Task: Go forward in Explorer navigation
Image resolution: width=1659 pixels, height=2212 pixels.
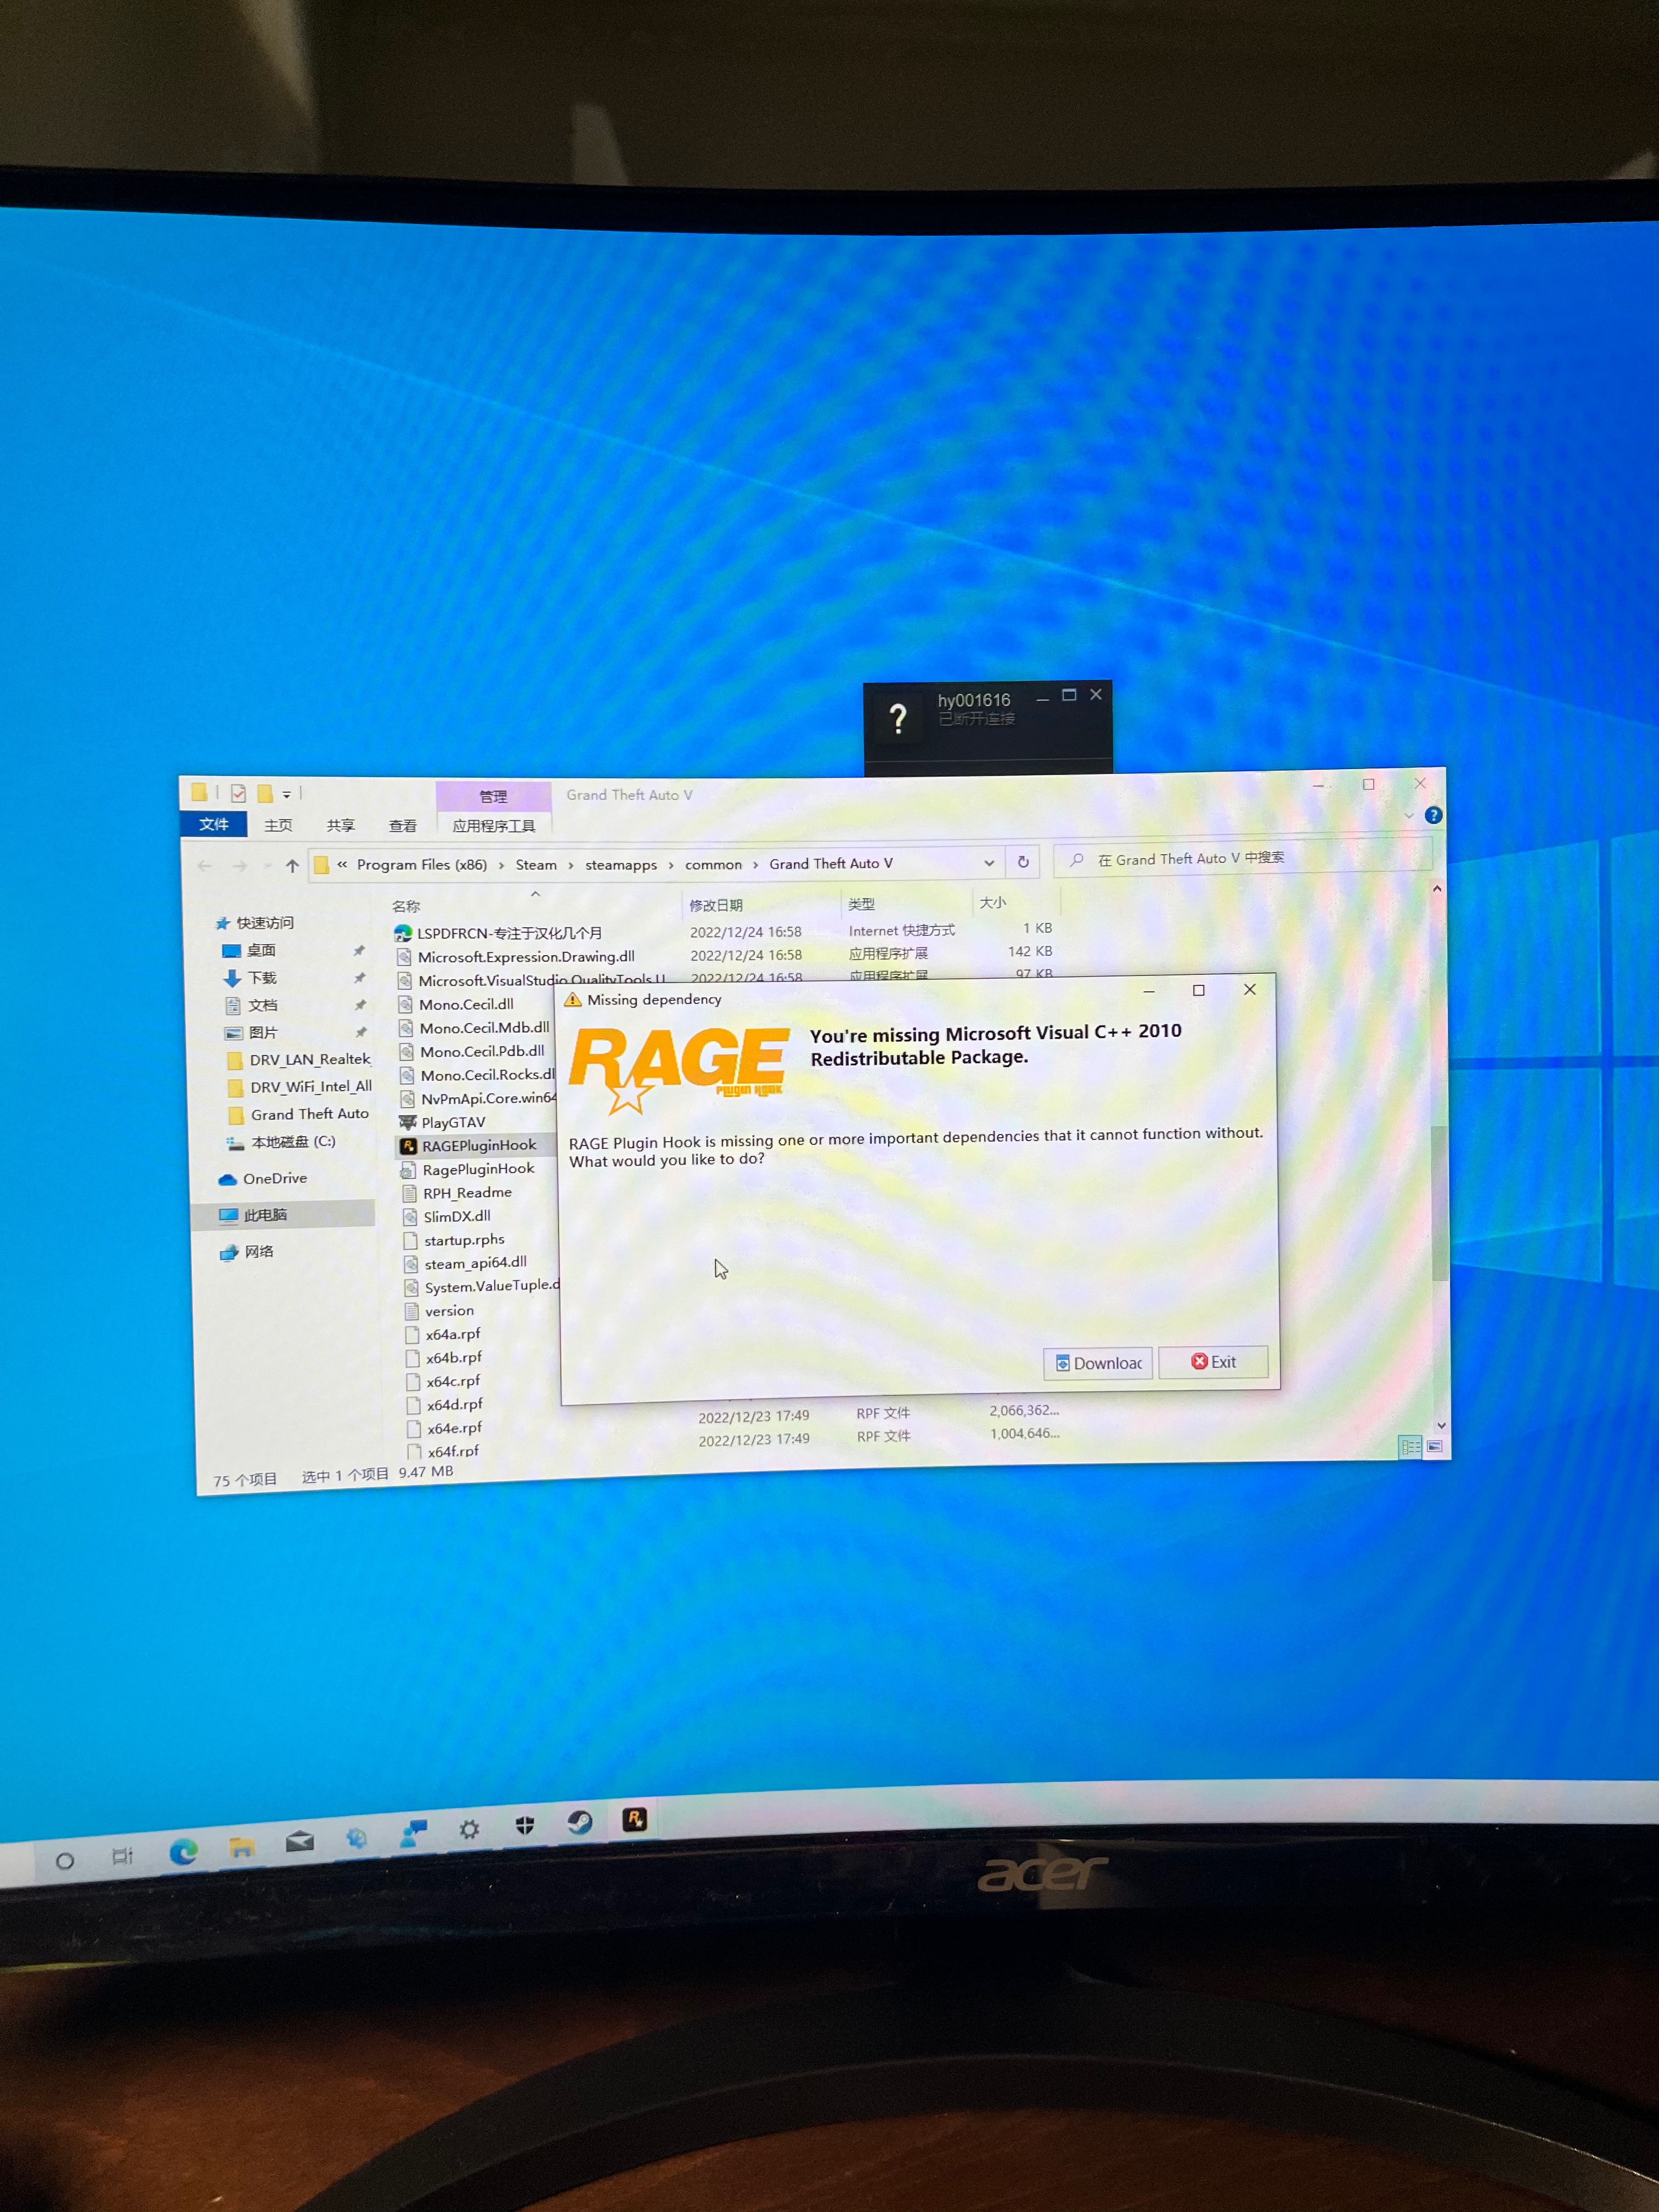Action: tap(240, 866)
